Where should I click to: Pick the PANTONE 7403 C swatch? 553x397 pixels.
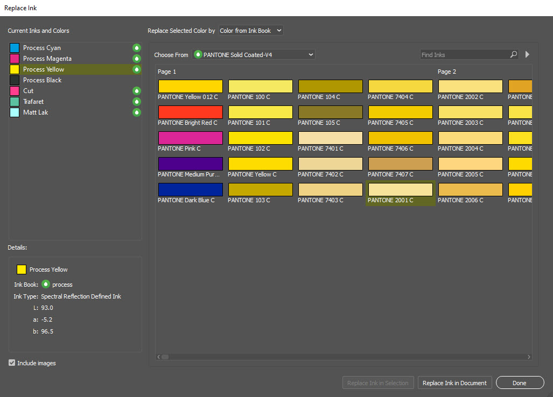click(331, 189)
